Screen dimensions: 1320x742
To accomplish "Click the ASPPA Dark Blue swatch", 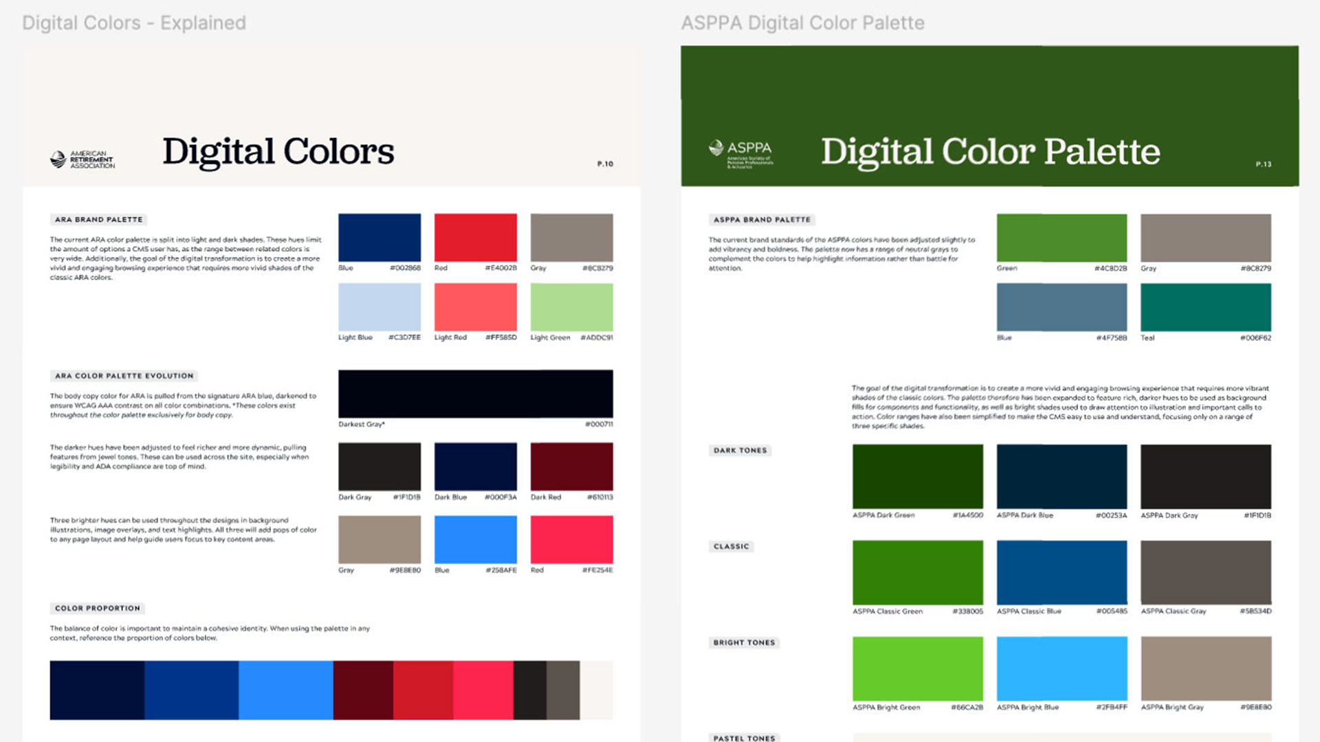I will [x=1061, y=476].
